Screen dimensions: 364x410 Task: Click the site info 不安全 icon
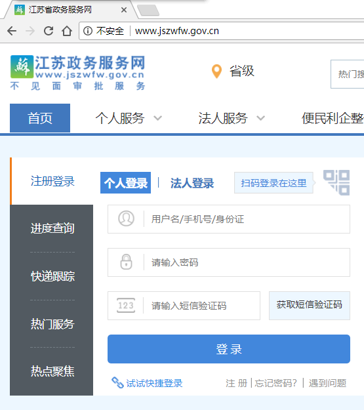point(88,31)
